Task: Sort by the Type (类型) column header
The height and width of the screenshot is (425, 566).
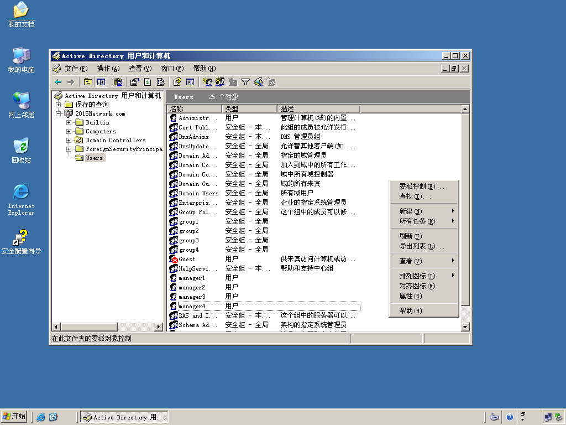Action: [249, 109]
